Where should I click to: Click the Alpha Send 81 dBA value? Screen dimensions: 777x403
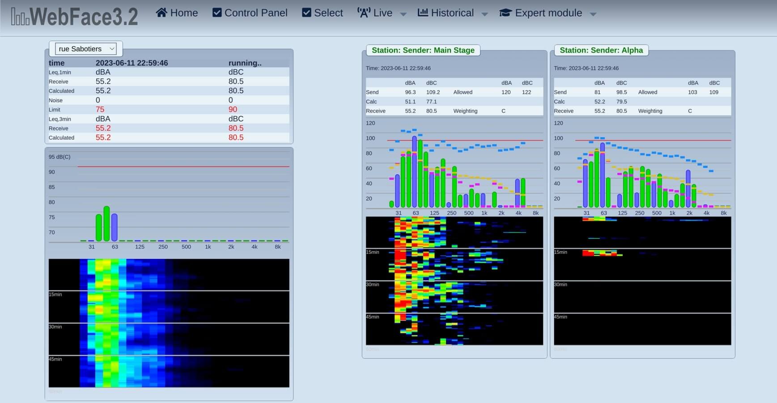[598, 92]
